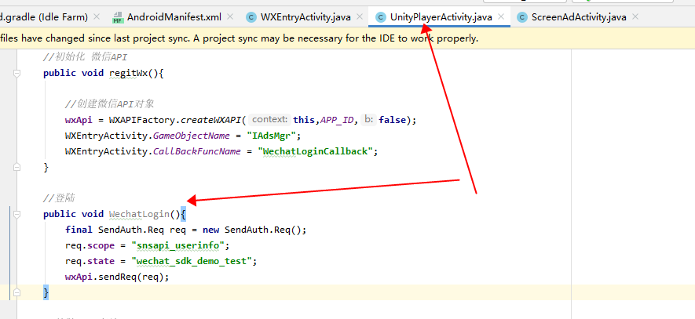This screenshot has height=319, width=695.
Task: Click the req.state assignment
Action: pos(161,261)
